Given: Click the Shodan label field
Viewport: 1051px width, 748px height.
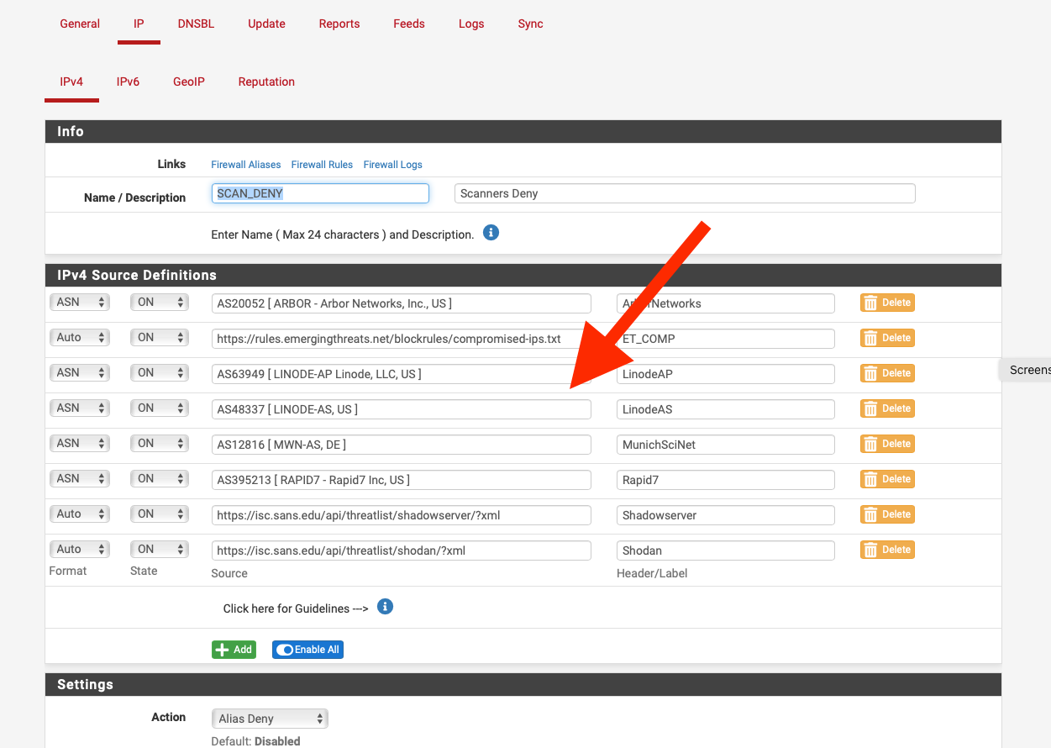Looking at the screenshot, I should [x=726, y=550].
